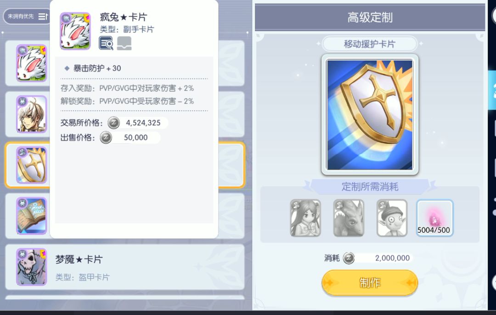The width and height of the screenshot is (496, 315).
Task: Click the pink material 5004/500 slot
Action: tap(434, 218)
